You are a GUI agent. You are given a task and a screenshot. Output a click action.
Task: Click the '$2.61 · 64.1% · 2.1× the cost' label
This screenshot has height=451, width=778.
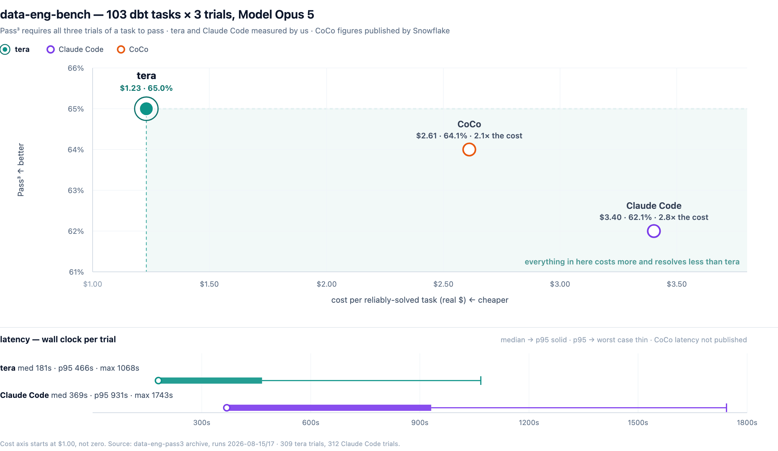point(469,136)
